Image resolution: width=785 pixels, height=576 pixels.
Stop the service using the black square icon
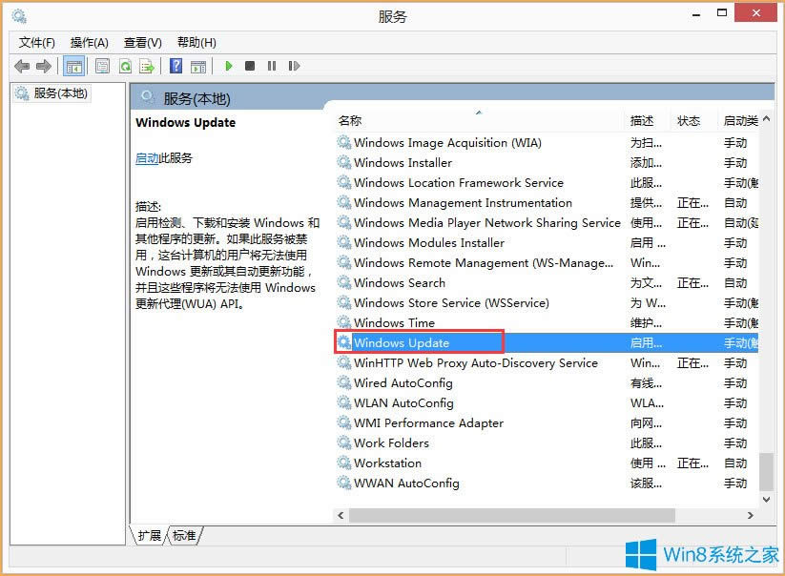[x=251, y=65]
